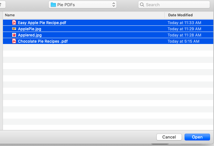
Task: Select the Chocolate Pie Recipes .pdf file name
Action: click(43, 41)
